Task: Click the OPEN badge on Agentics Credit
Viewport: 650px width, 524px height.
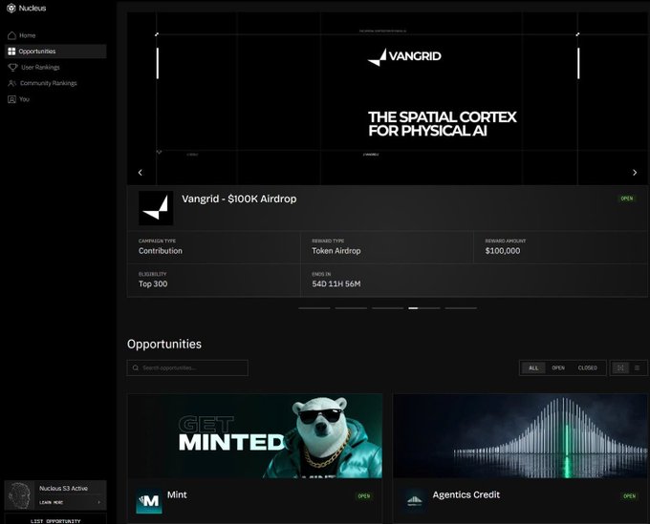Action: click(629, 496)
